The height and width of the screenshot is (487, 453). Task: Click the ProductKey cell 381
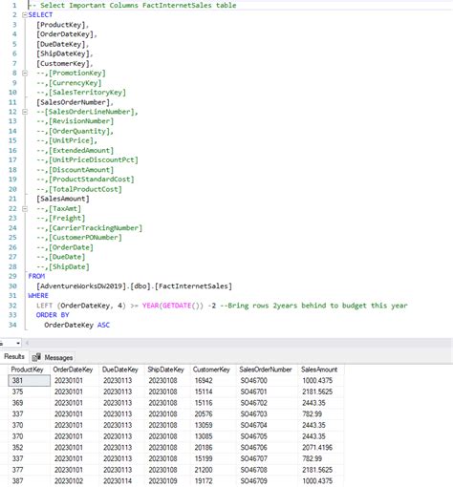click(x=30, y=381)
